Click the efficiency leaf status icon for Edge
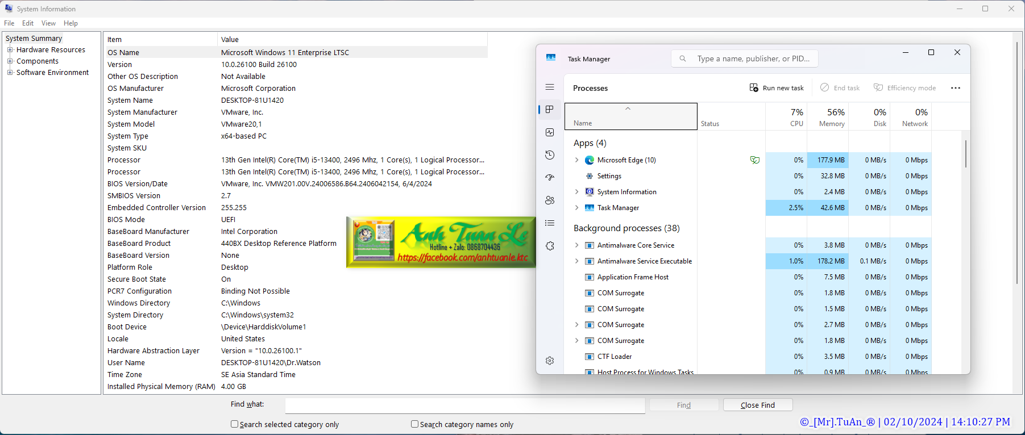Image resolution: width=1025 pixels, height=435 pixels. tap(755, 160)
